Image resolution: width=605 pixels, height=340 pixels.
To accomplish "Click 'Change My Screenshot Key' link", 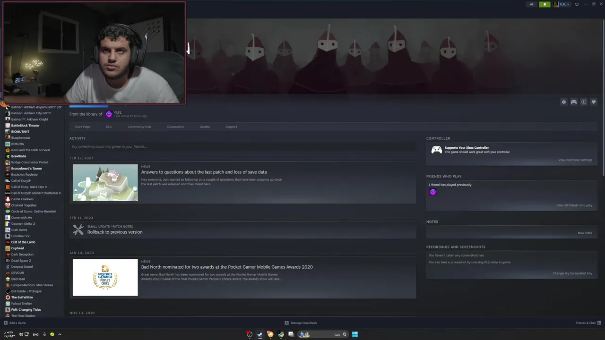I will 572,273.
